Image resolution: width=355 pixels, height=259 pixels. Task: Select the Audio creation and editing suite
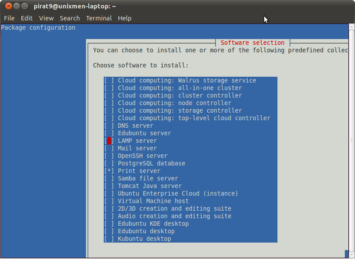(109, 216)
